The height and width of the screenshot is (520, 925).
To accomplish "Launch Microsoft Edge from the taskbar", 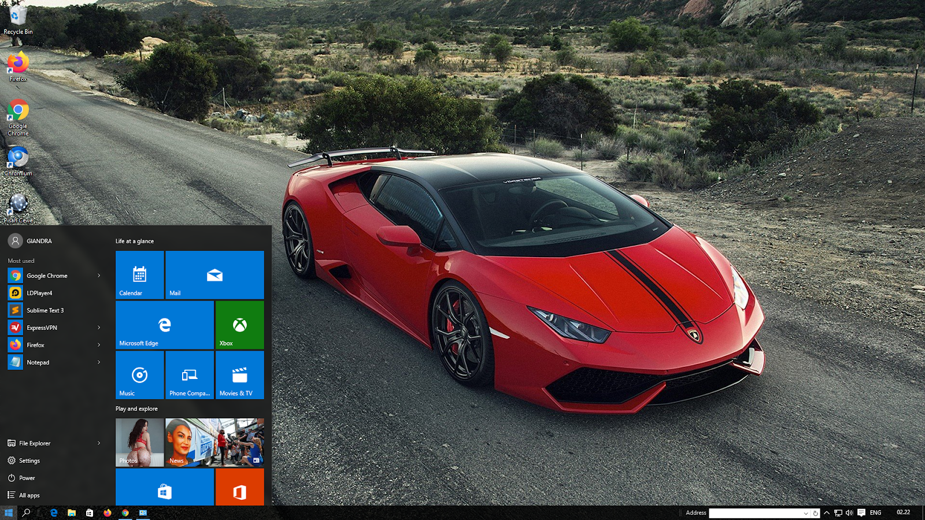I will point(53,512).
